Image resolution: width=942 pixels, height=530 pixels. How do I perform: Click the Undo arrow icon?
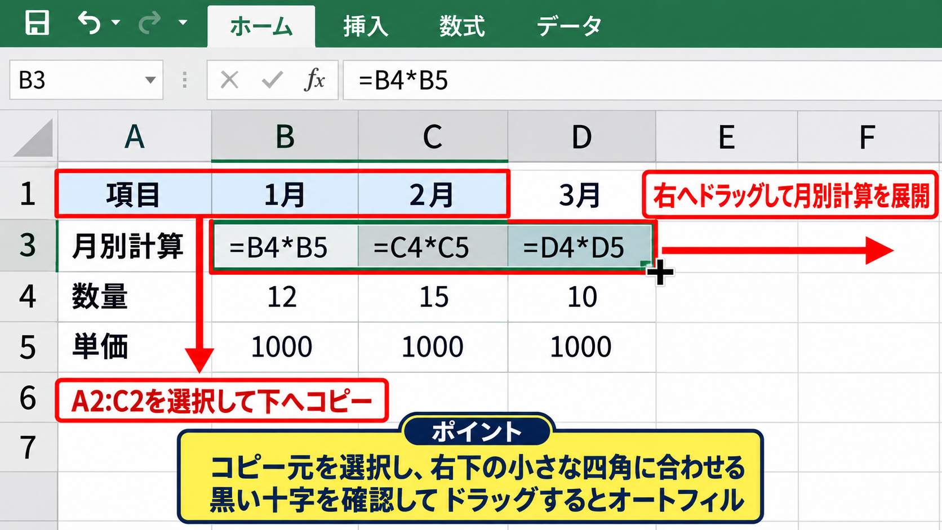[89, 23]
